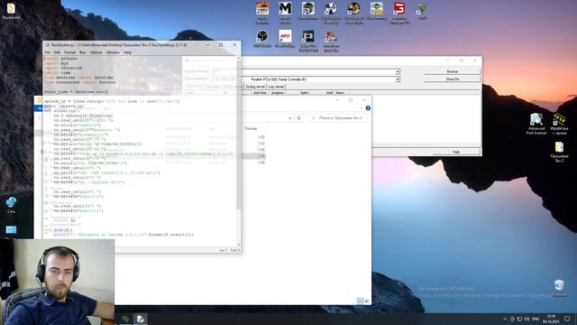577x325 pixels.
Task: Click the 'import getpass' line in IDLE
Action: tap(61, 59)
